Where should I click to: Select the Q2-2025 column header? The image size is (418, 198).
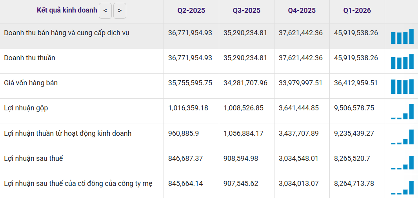pos(191,11)
